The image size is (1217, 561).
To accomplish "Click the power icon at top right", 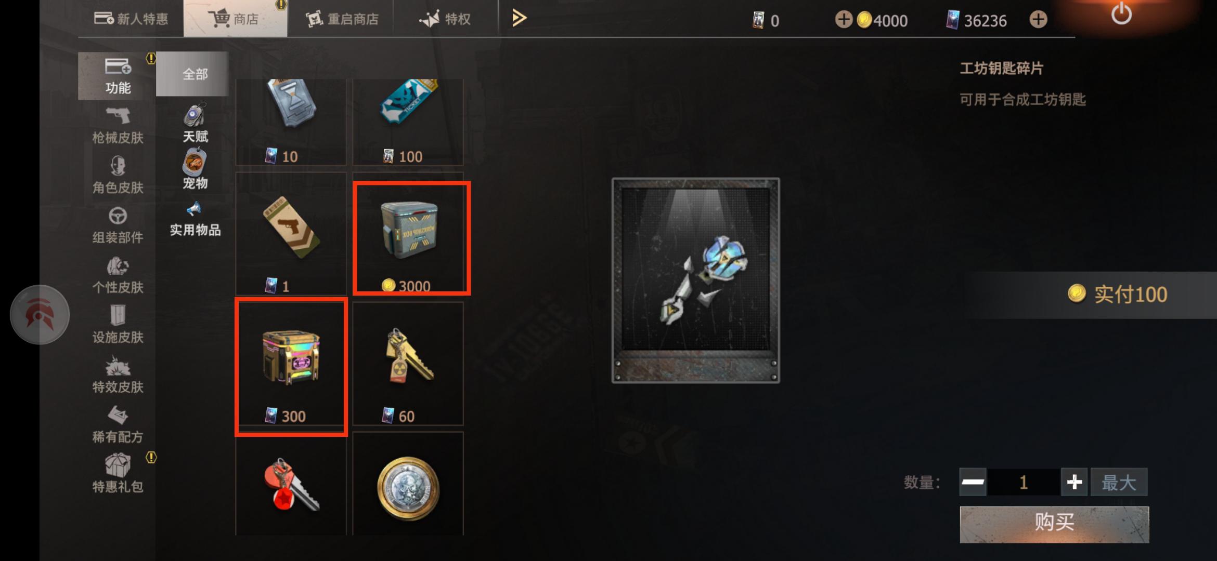I will tap(1121, 14).
